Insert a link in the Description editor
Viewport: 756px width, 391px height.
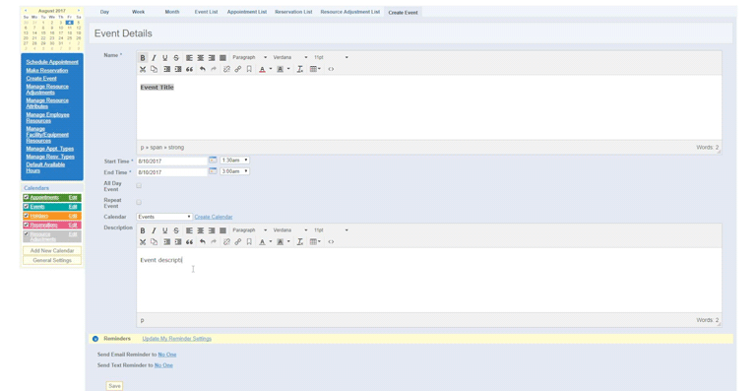tap(237, 242)
